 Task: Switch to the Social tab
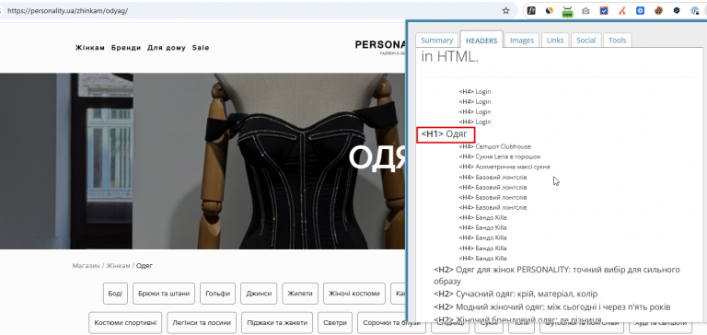pyautogui.click(x=585, y=40)
